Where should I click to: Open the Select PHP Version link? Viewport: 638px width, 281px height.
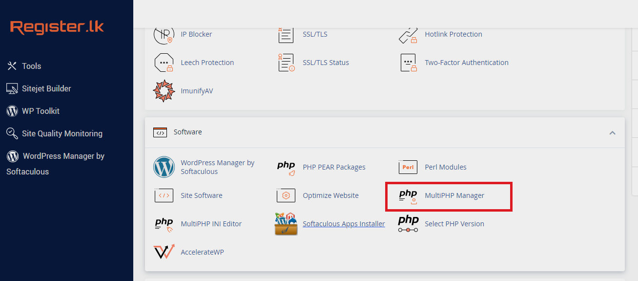[x=454, y=224]
